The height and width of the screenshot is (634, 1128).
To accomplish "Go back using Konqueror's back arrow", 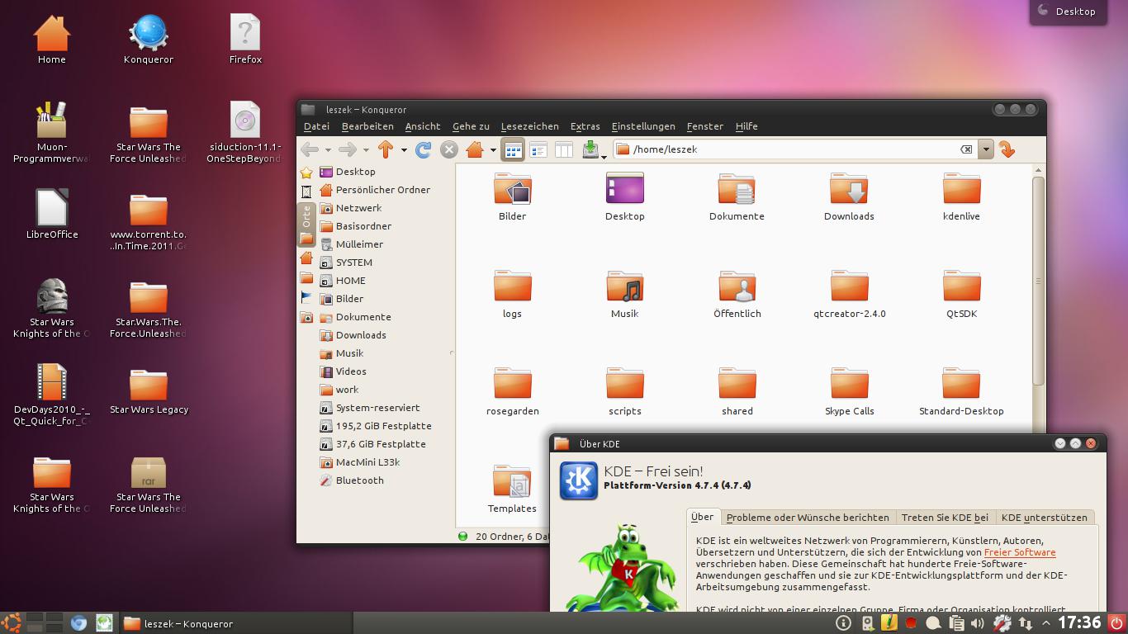I will point(310,149).
